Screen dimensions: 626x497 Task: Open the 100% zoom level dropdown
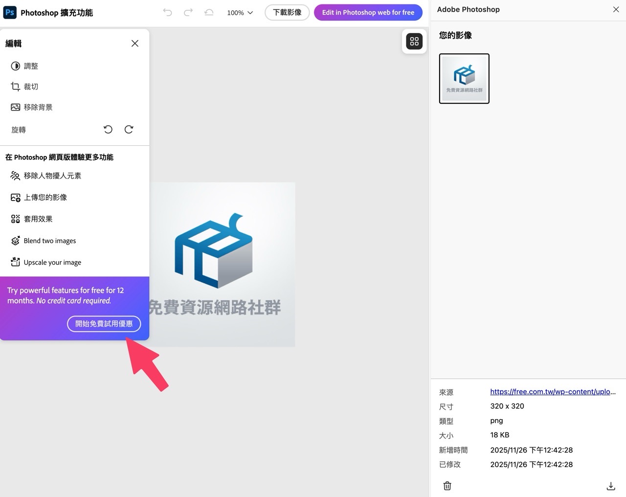coord(240,13)
